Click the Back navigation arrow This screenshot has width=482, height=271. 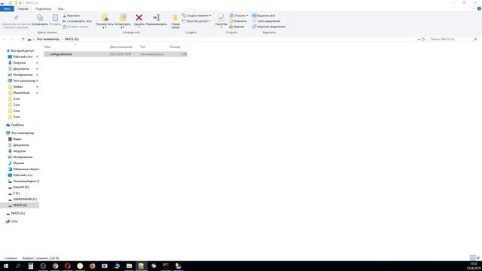click(x=5, y=39)
